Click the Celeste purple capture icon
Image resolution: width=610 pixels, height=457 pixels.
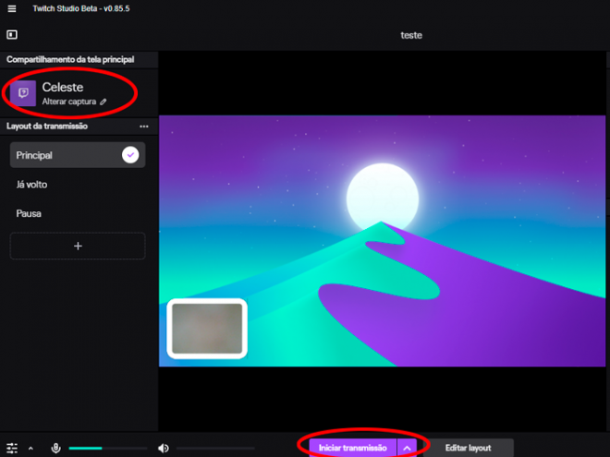[x=23, y=93]
